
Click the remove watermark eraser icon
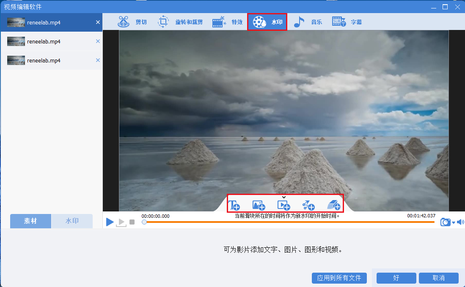pyautogui.click(x=334, y=205)
